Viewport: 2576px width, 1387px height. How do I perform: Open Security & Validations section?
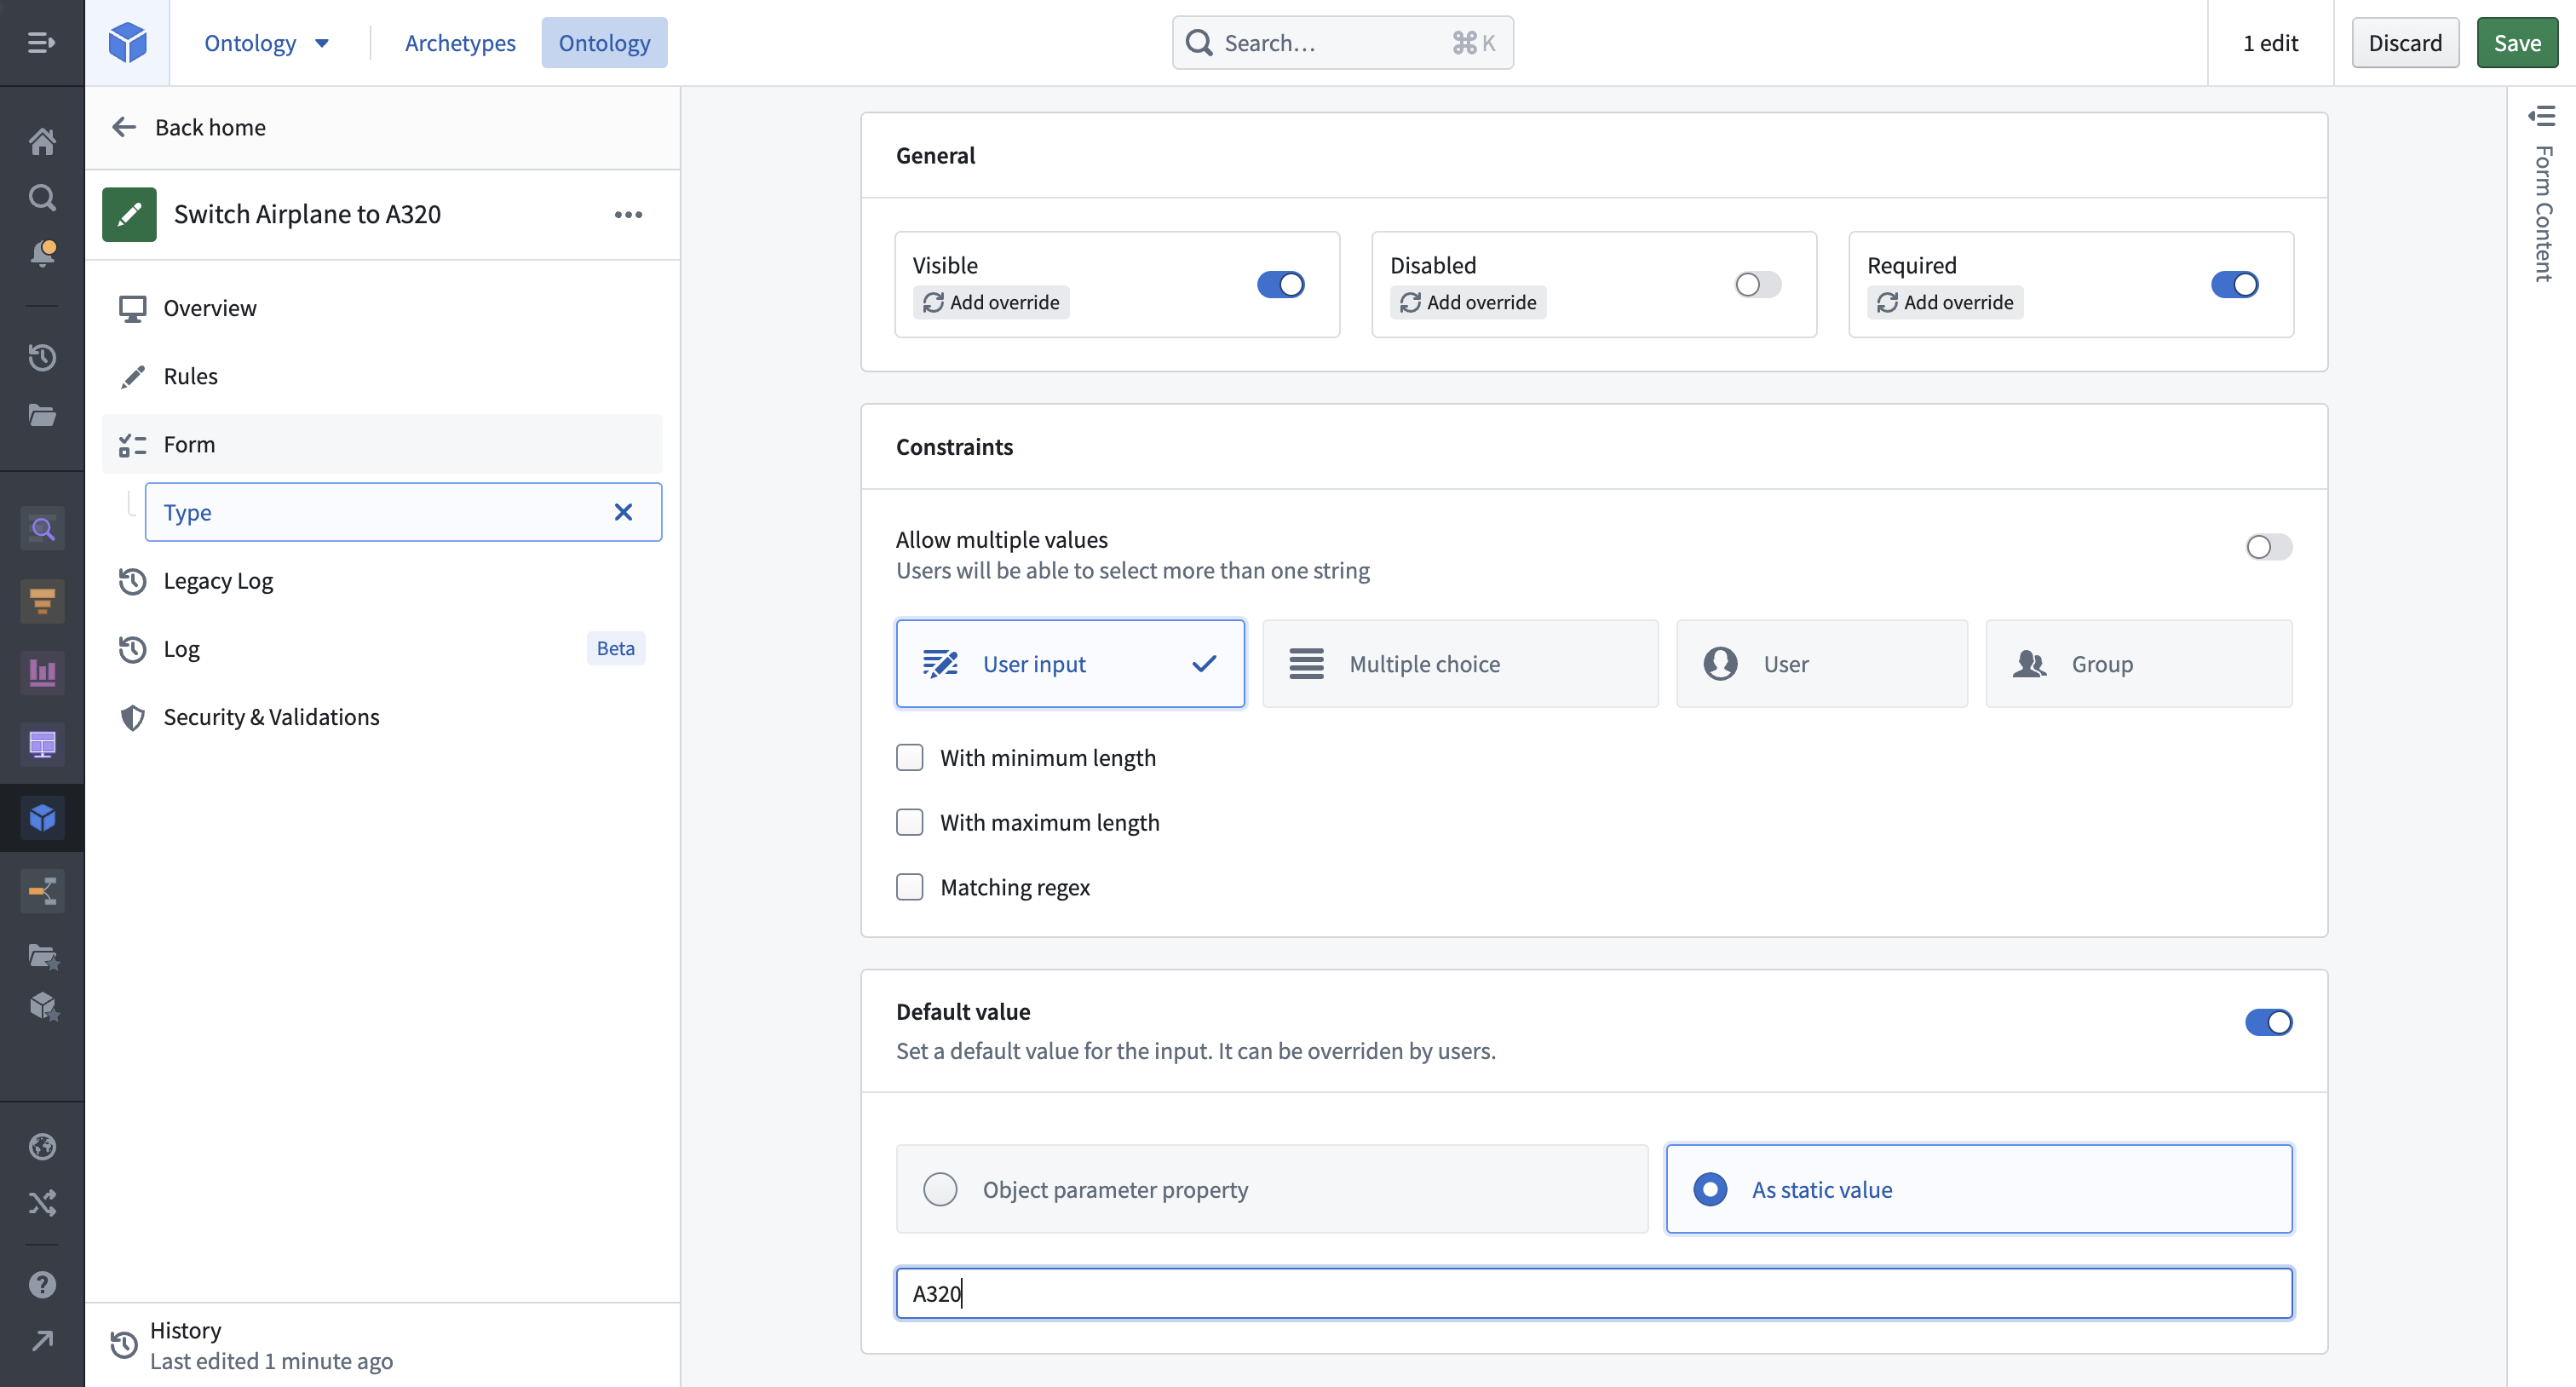(382, 717)
